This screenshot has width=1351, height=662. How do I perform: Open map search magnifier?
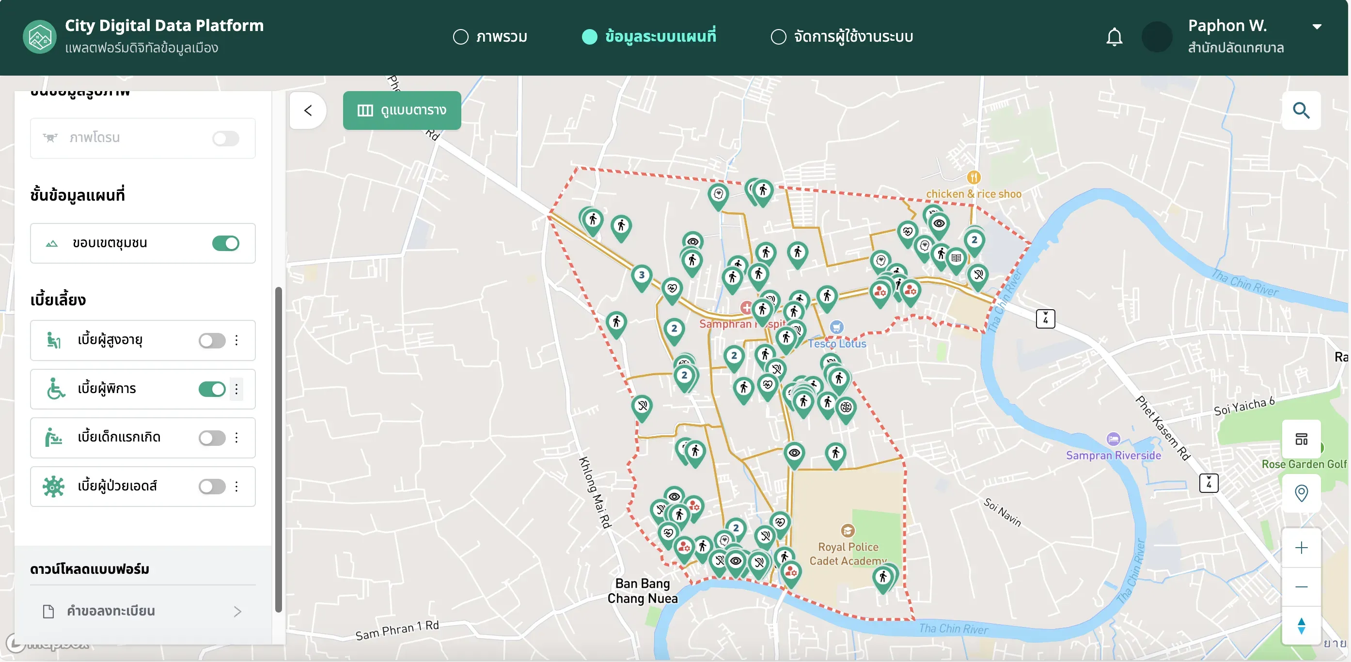pos(1301,110)
